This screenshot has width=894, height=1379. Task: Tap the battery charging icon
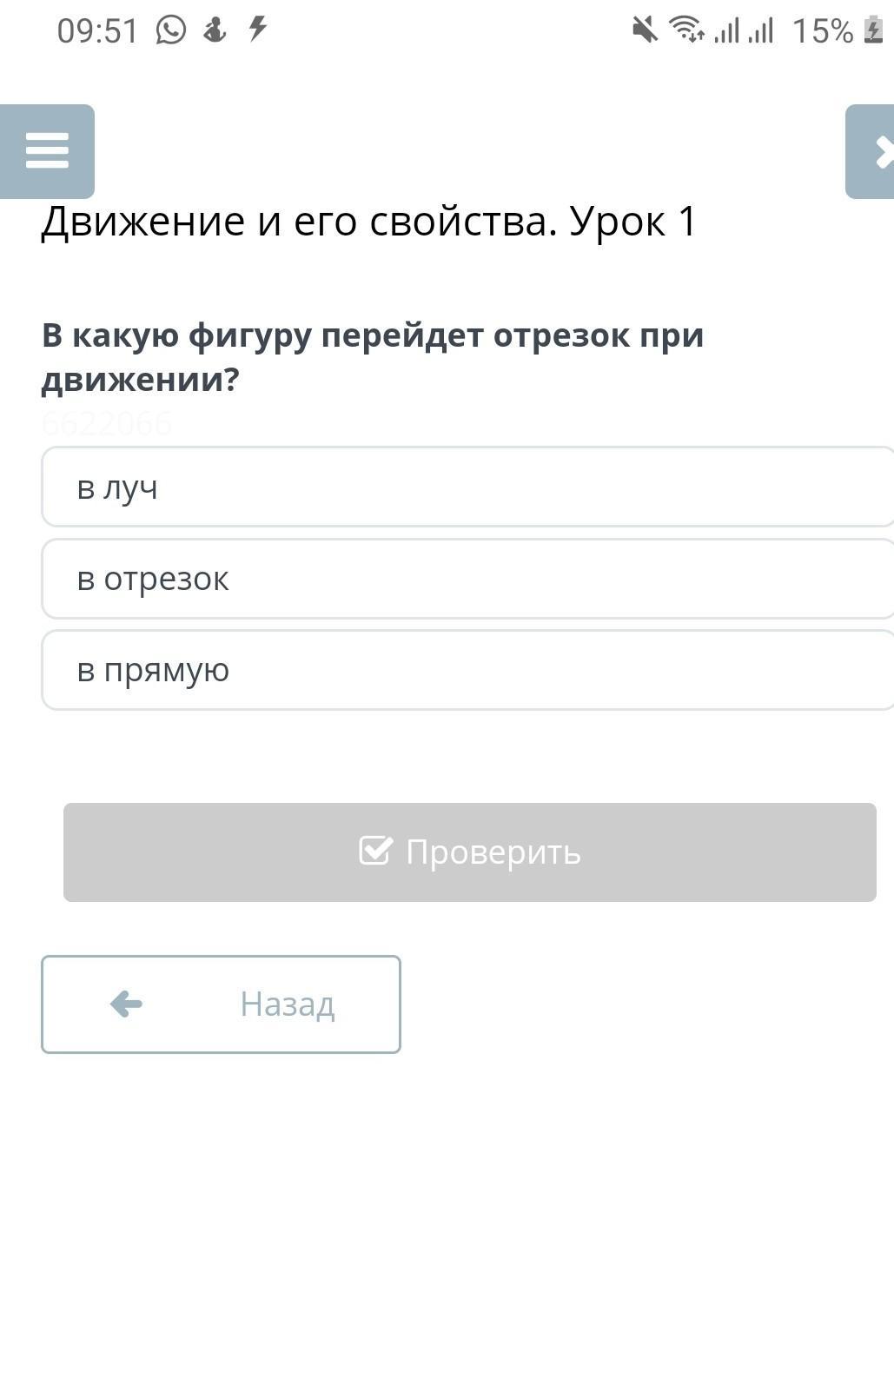pos(873,30)
